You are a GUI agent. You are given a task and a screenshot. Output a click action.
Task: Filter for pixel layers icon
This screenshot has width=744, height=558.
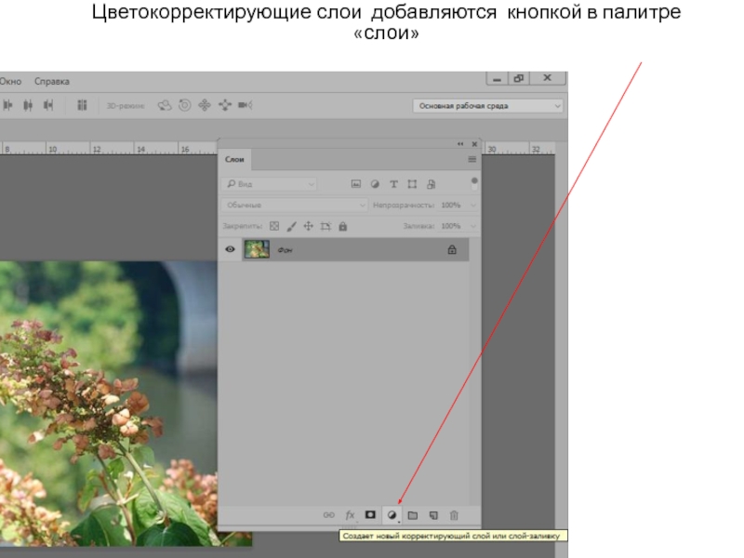[355, 184]
